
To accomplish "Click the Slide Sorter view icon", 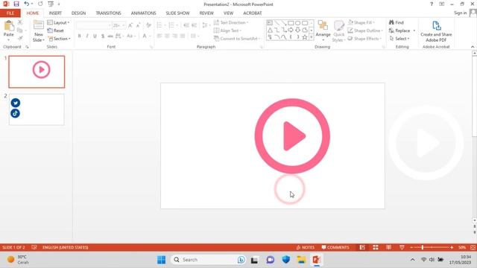I will tap(376, 247).
